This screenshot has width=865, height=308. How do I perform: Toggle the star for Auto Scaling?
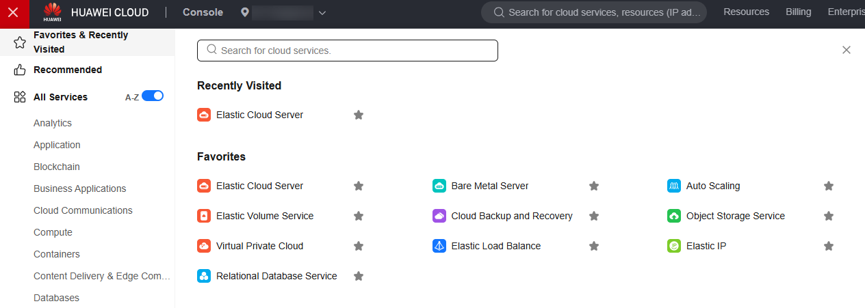[x=829, y=186]
